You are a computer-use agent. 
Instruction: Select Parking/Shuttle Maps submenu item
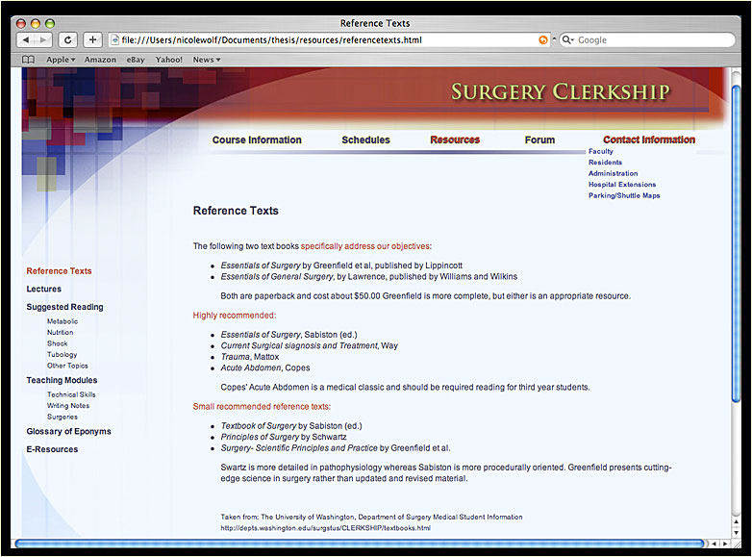click(624, 195)
